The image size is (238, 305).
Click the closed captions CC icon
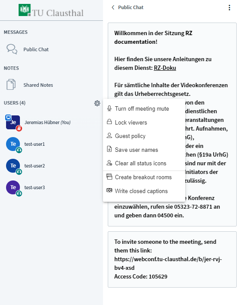[109, 190]
